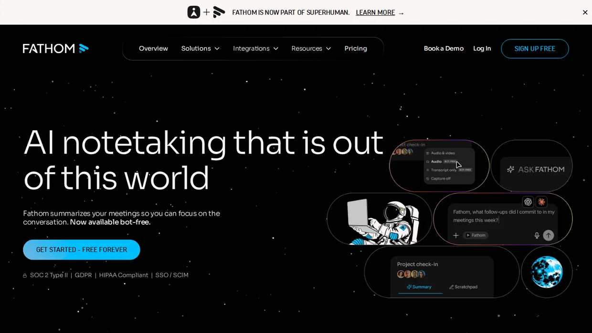Click the lock icon before SOC 2 Type II
This screenshot has height=333, width=592.
click(25, 275)
